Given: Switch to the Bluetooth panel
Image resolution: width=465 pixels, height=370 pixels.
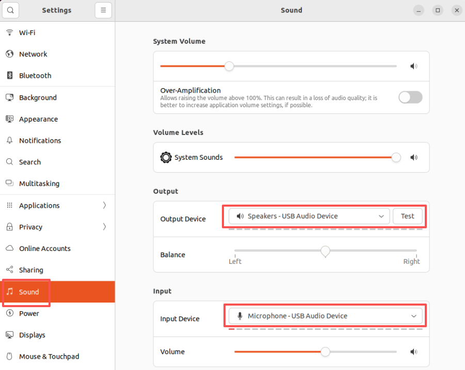Looking at the screenshot, I should [x=57, y=75].
